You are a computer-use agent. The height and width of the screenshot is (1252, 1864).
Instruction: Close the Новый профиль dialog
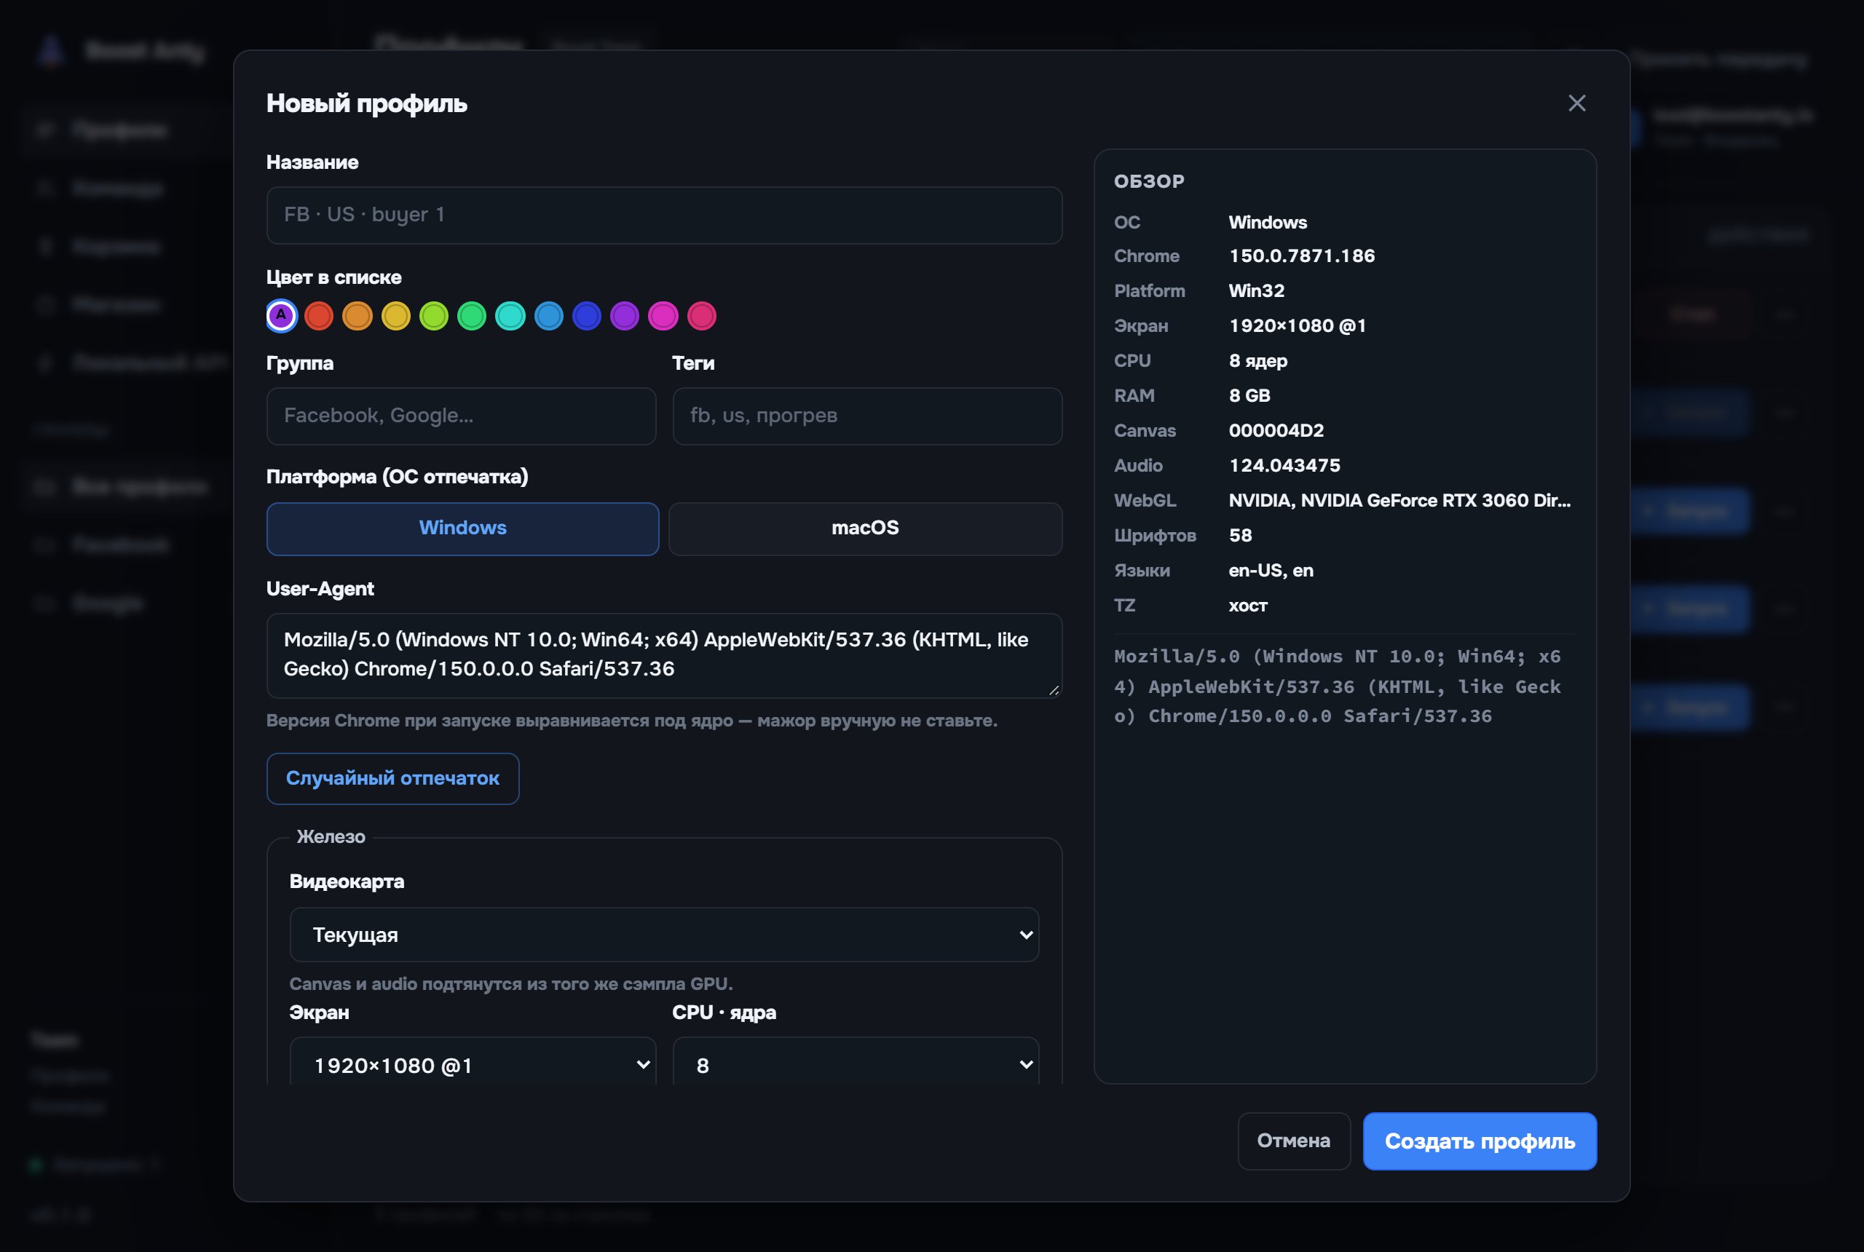tap(1576, 103)
